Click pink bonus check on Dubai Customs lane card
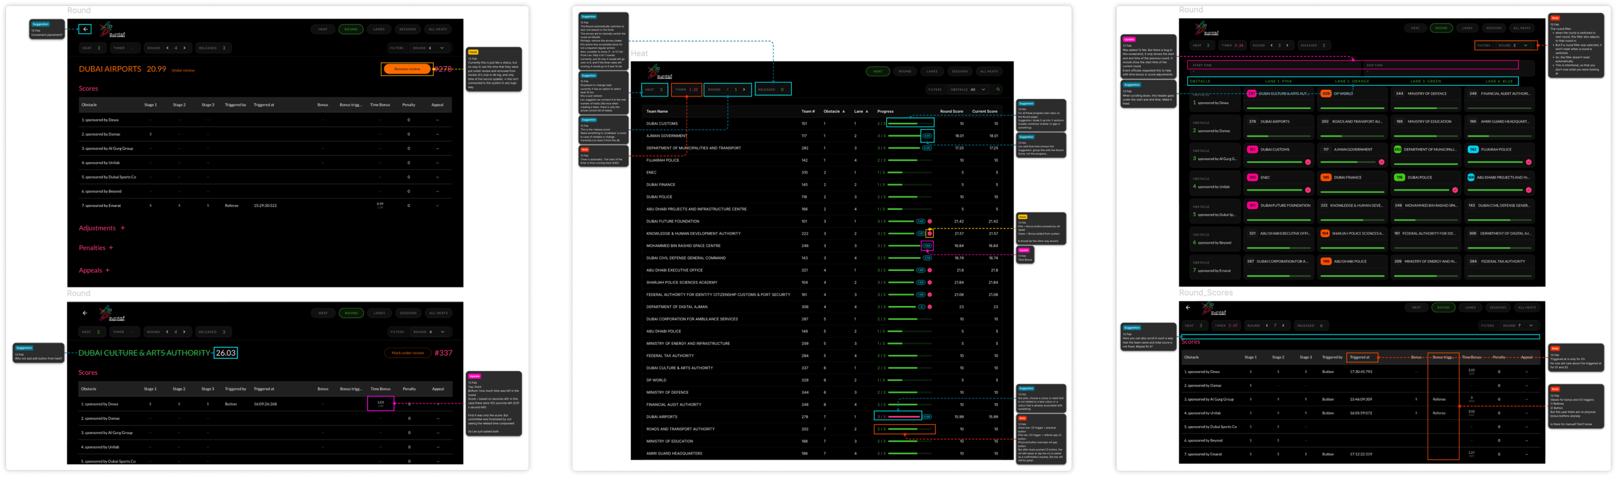 1307,162
